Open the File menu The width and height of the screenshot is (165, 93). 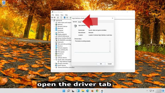click(53, 15)
